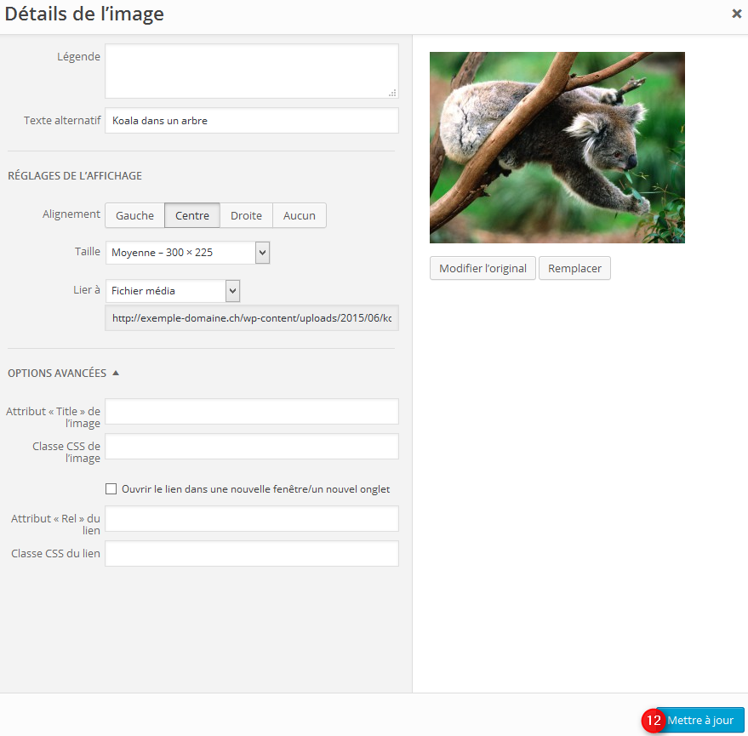Click the koala image preview
Screen dimensions: 748x736
pos(557,147)
